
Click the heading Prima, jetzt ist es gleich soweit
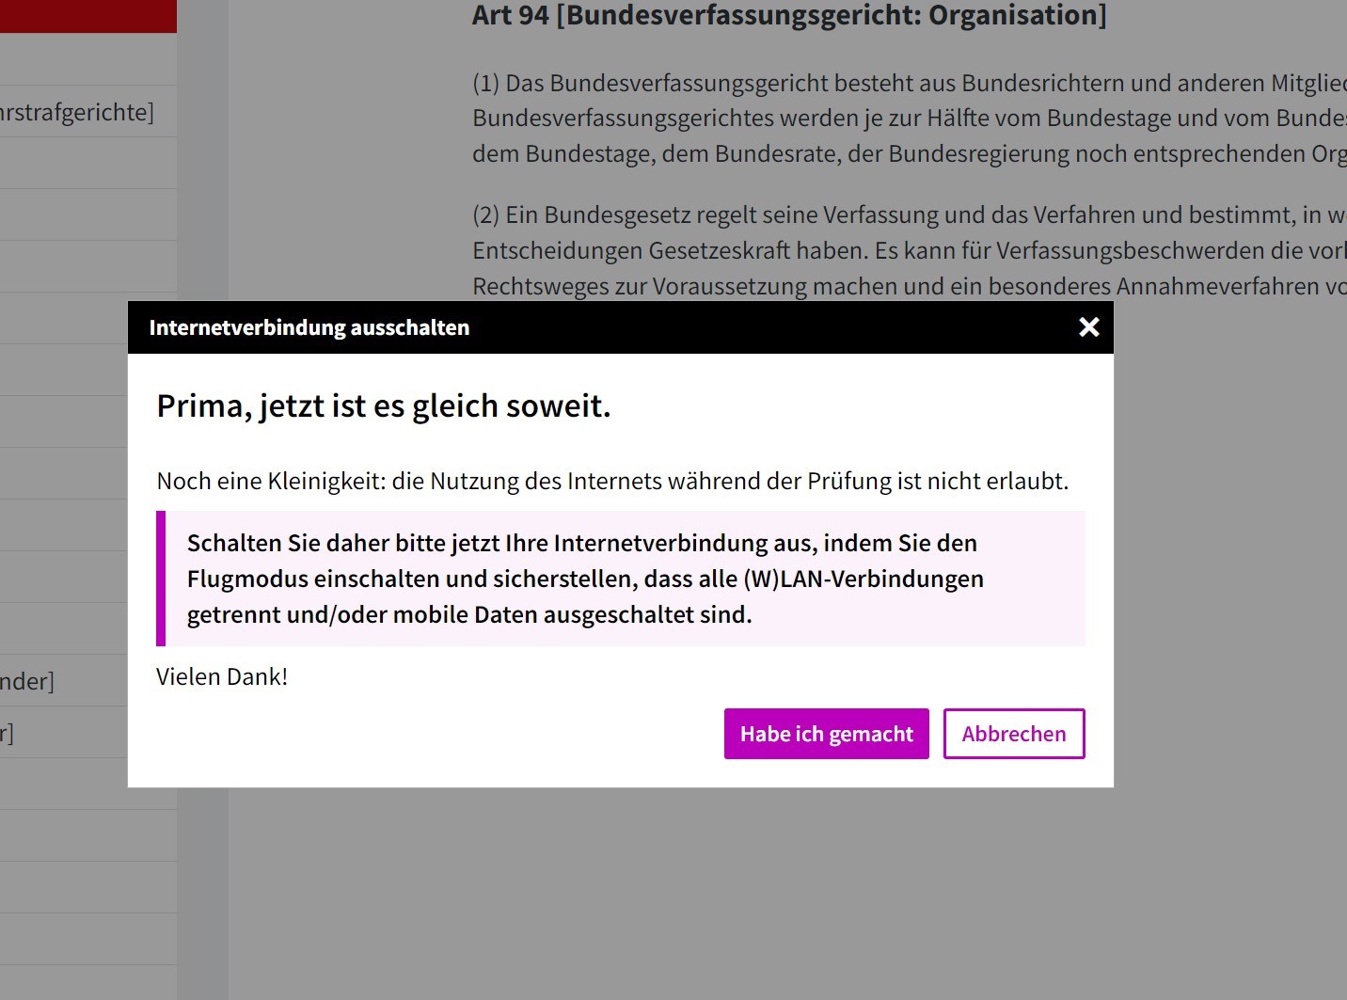(384, 405)
